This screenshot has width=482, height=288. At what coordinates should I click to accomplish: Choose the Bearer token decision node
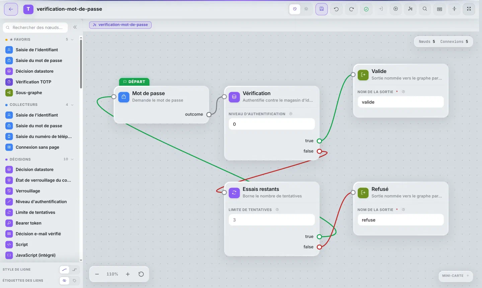[39, 223]
